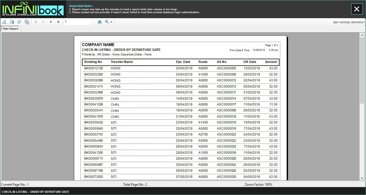Click AS number ASC0000003
This screenshot has height=195, width=366.
click(x=226, y=68)
